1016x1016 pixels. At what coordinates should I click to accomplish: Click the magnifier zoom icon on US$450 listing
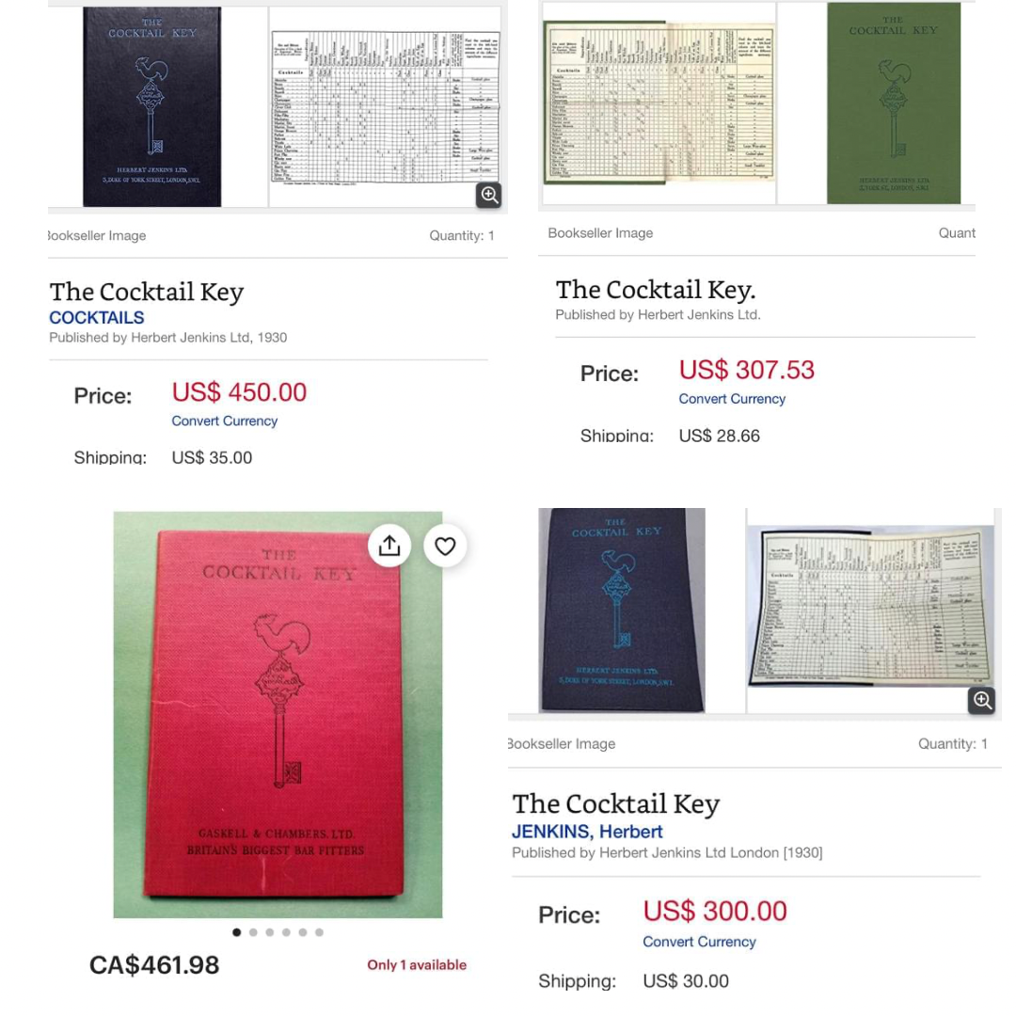[489, 195]
